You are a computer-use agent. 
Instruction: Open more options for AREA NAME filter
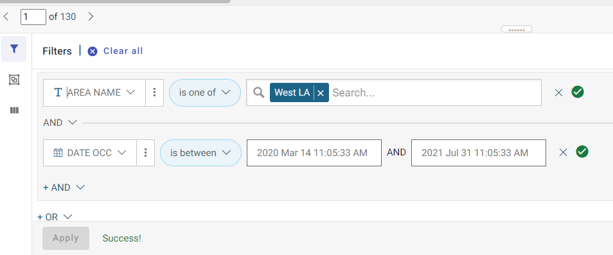pos(154,92)
